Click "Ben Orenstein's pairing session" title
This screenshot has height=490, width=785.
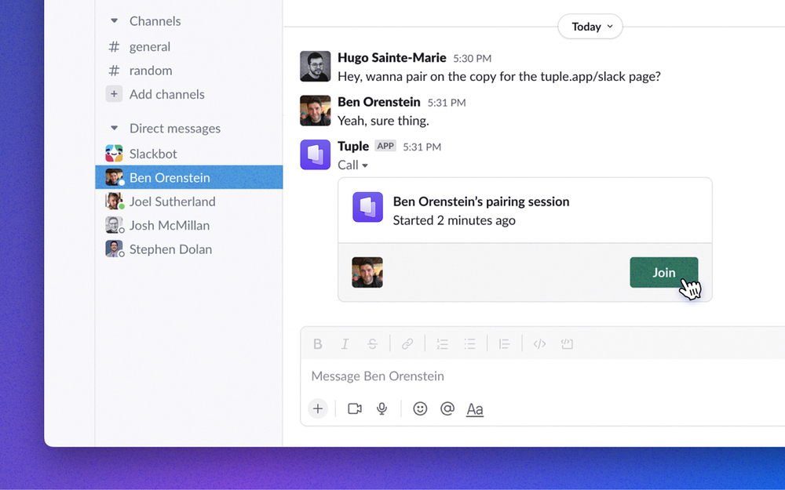point(480,201)
